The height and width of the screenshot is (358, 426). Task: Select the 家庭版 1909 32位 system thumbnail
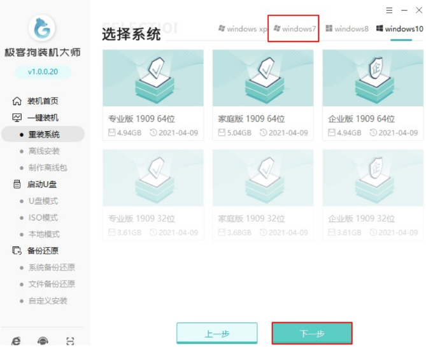(263, 178)
